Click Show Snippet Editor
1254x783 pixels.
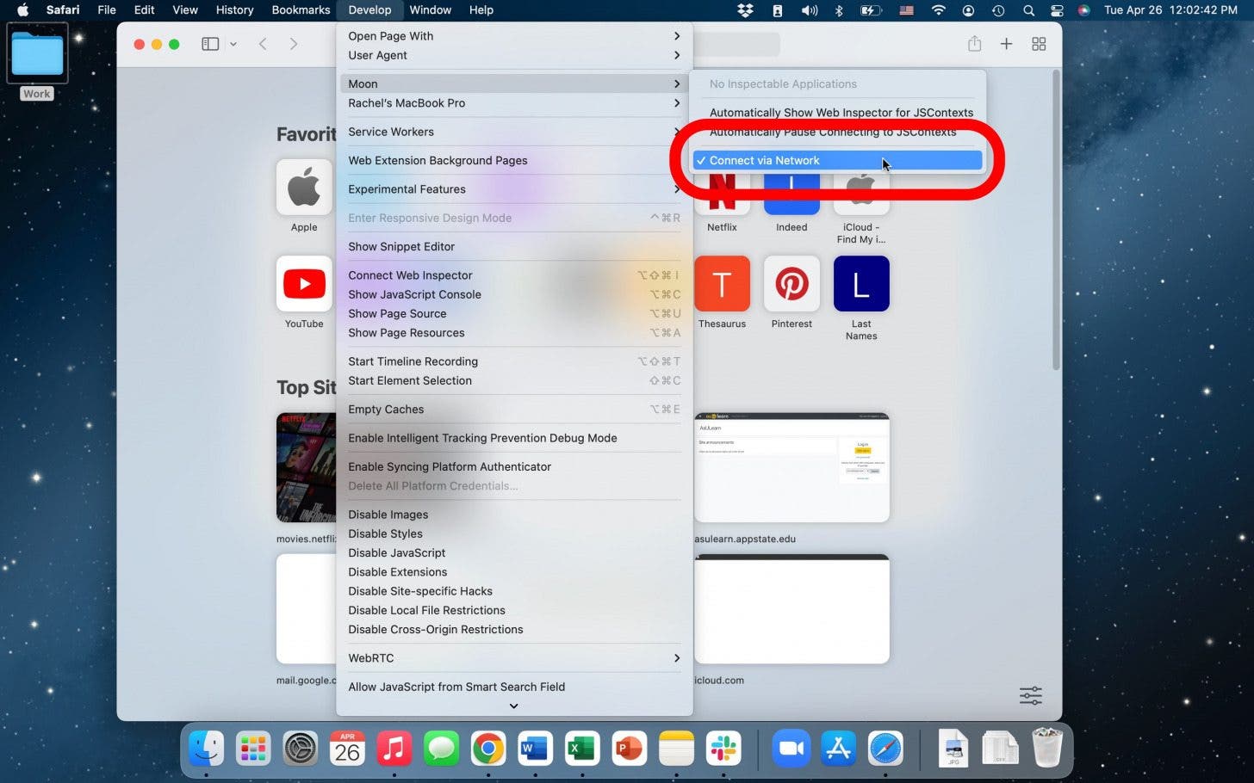pyautogui.click(x=401, y=247)
